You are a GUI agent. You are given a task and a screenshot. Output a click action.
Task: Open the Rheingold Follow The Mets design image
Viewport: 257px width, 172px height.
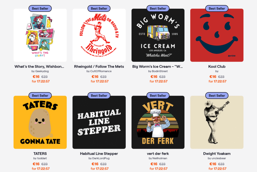(99, 35)
